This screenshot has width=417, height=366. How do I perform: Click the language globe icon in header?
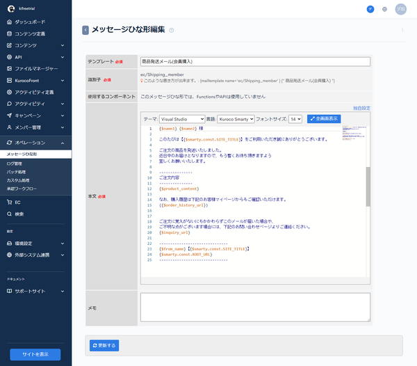(x=384, y=9)
